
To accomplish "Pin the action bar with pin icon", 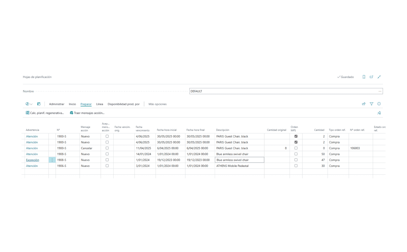I will [x=379, y=113].
